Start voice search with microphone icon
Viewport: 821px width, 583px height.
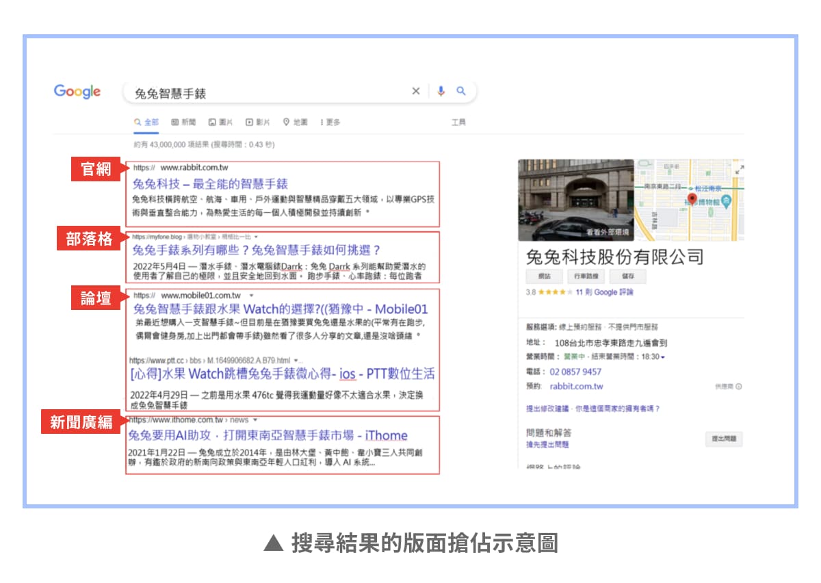pyautogui.click(x=441, y=91)
